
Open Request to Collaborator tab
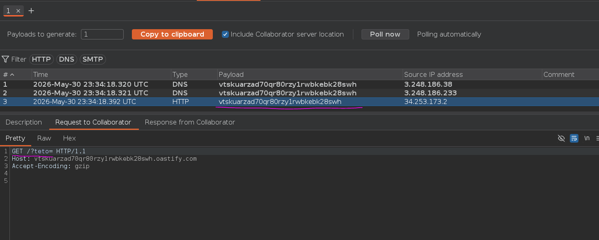93,122
